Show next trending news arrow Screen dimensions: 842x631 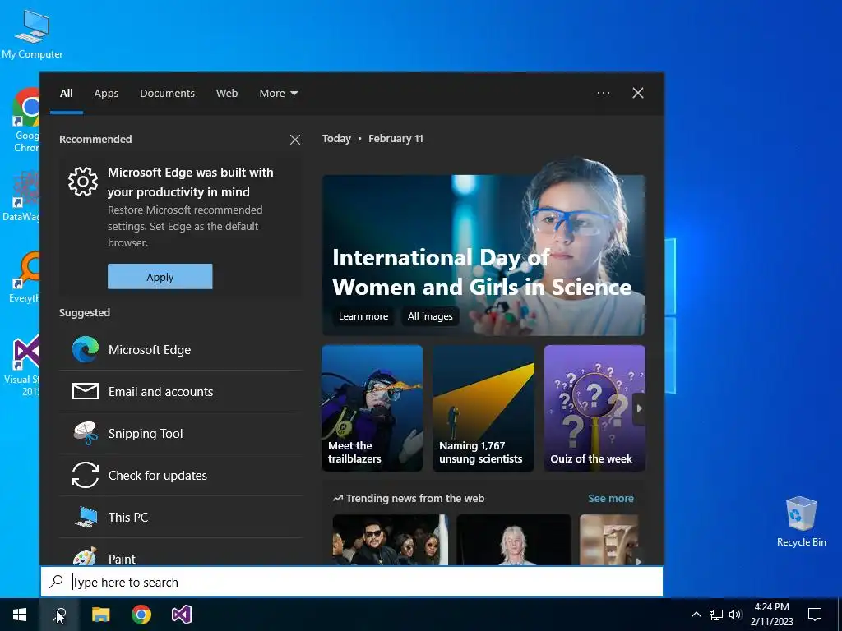coord(638,561)
